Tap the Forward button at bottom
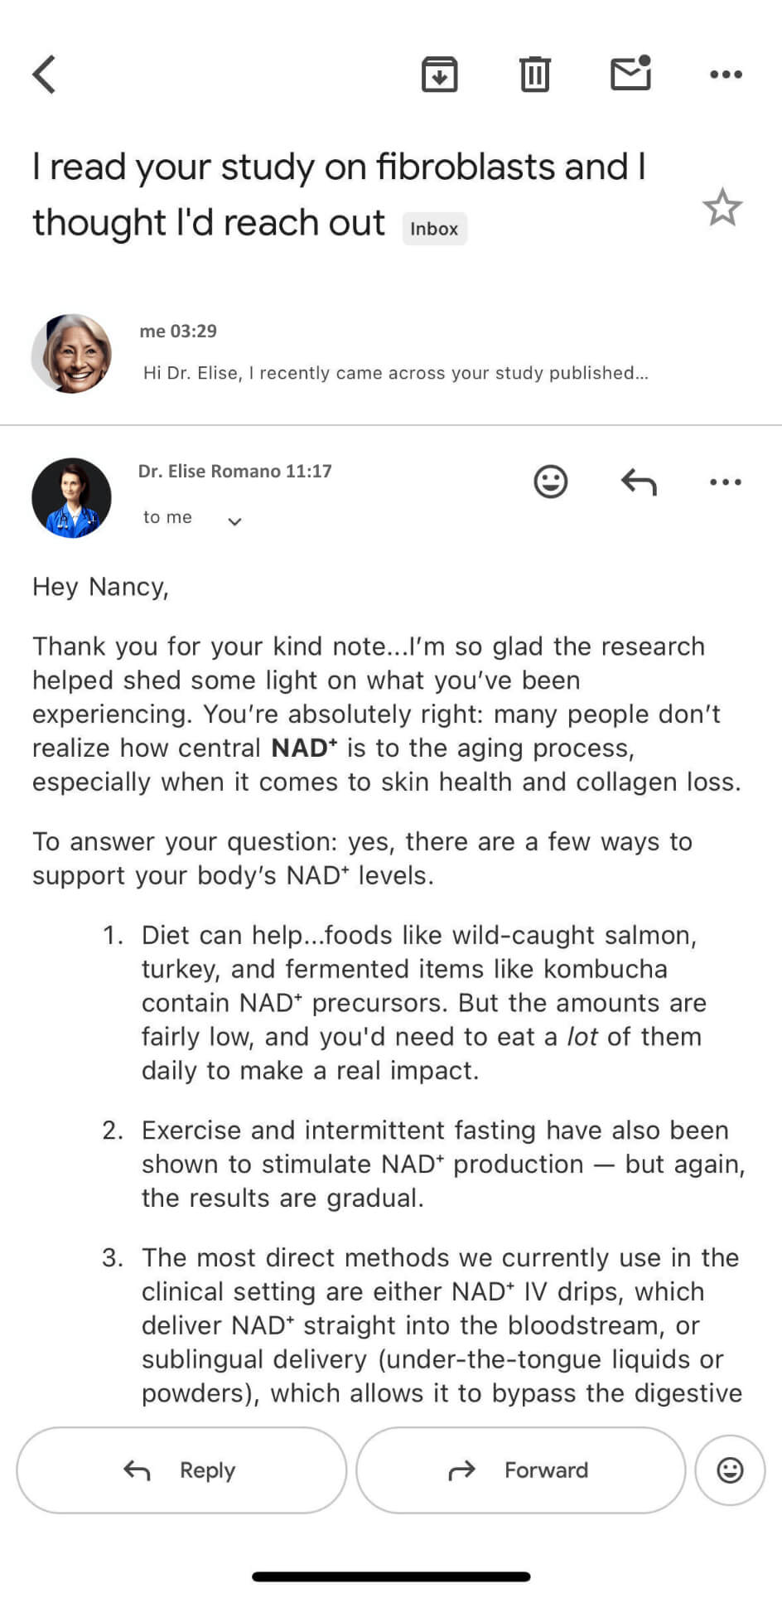Screen dimensions: 782x1598 (x=521, y=1470)
